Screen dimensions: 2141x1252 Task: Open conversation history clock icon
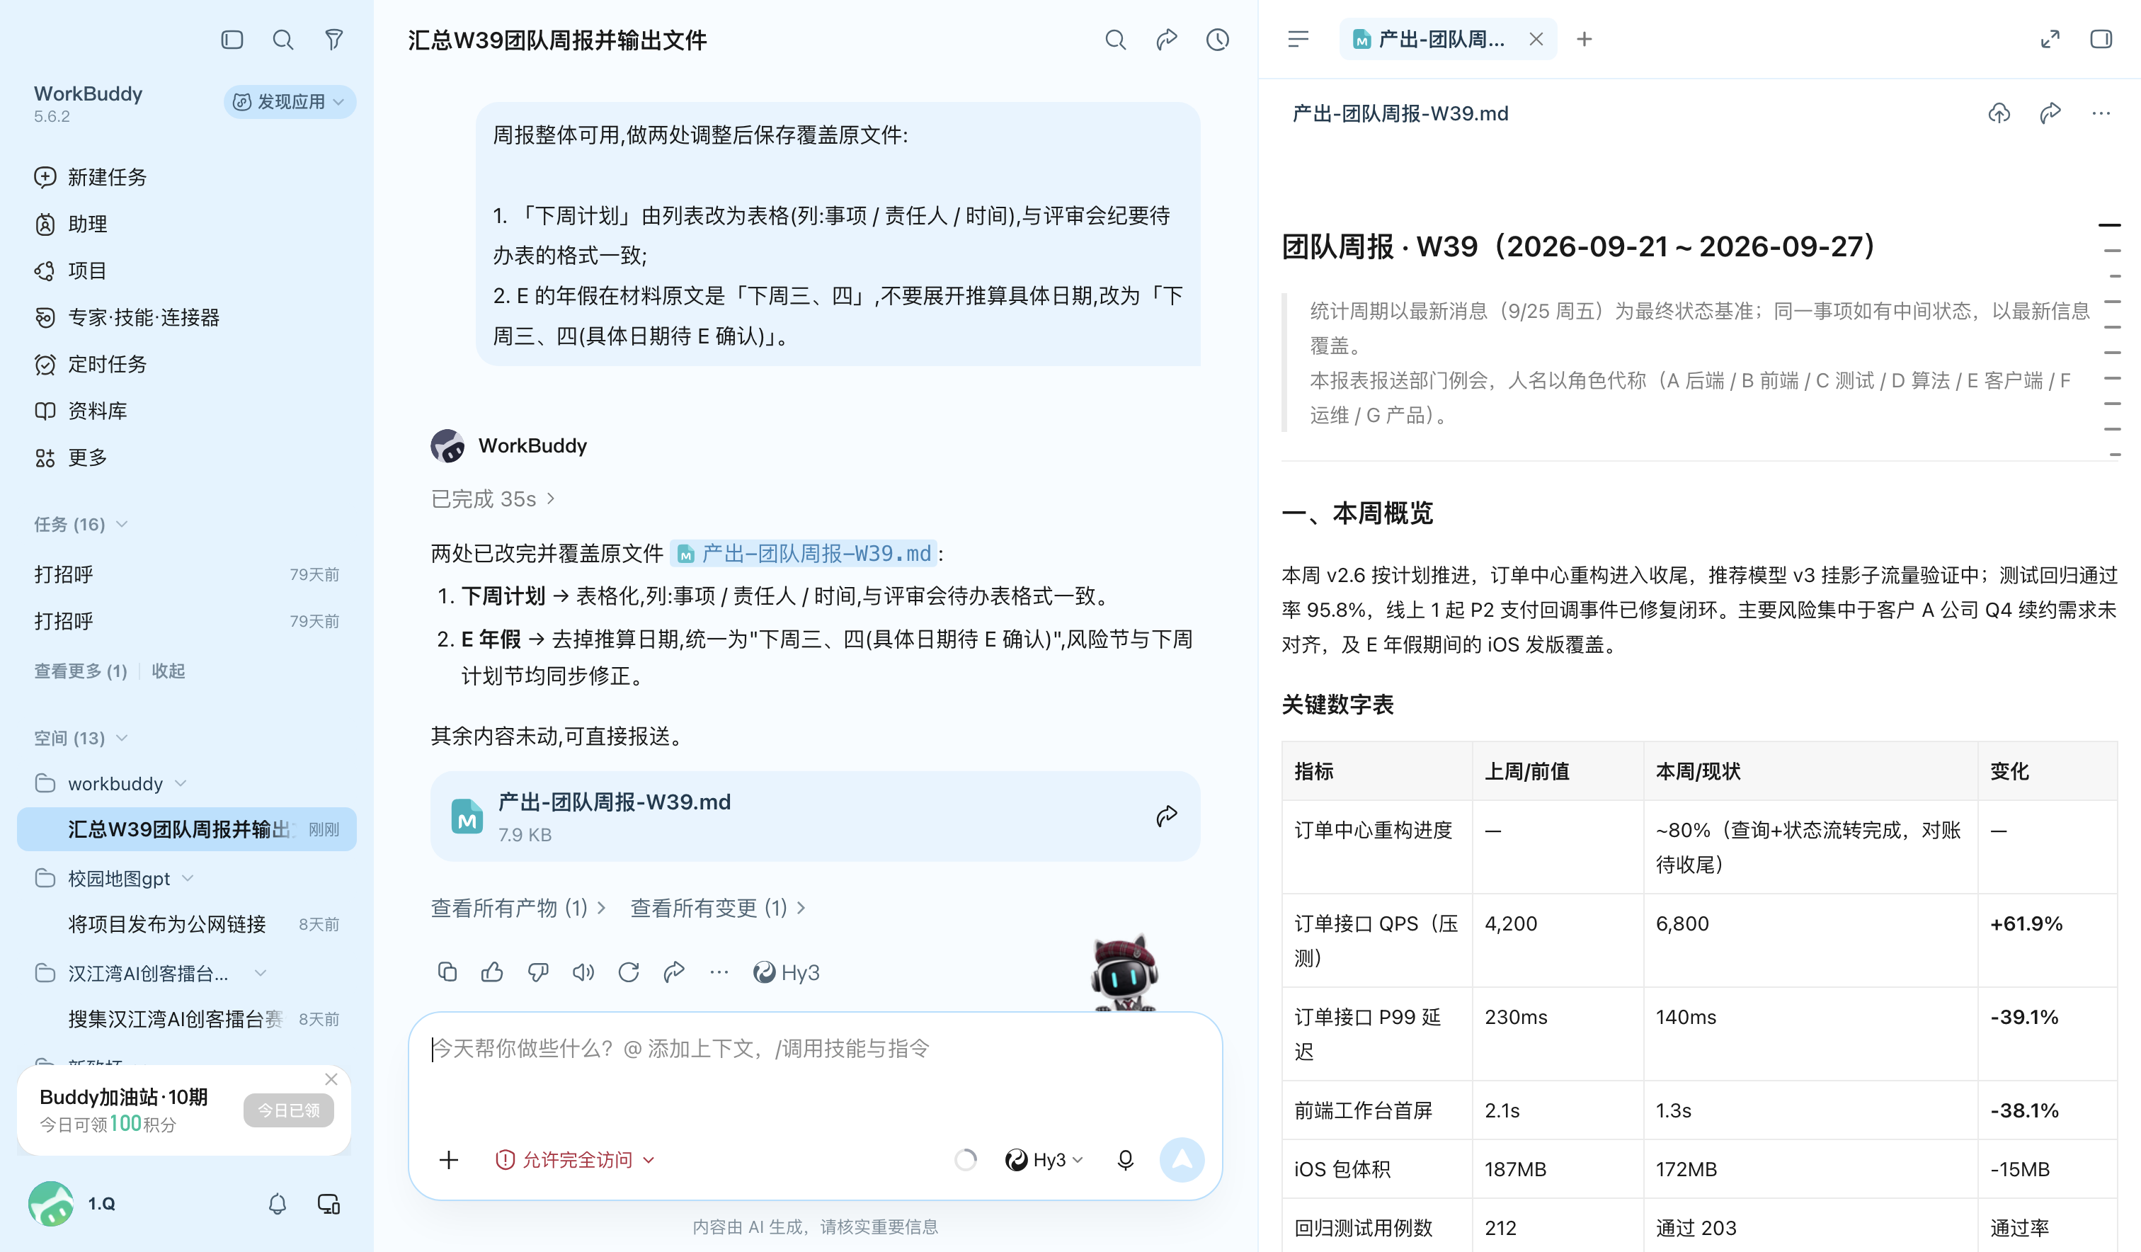tap(1218, 40)
